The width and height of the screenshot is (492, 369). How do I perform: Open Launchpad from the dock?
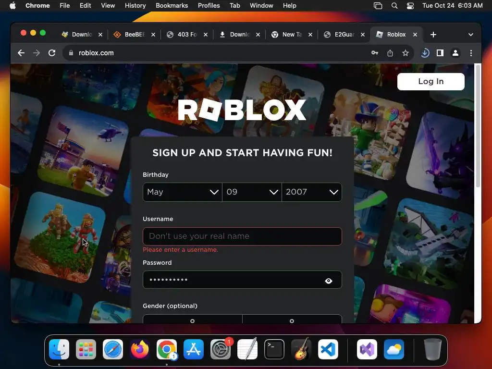(x=86, y=349)
